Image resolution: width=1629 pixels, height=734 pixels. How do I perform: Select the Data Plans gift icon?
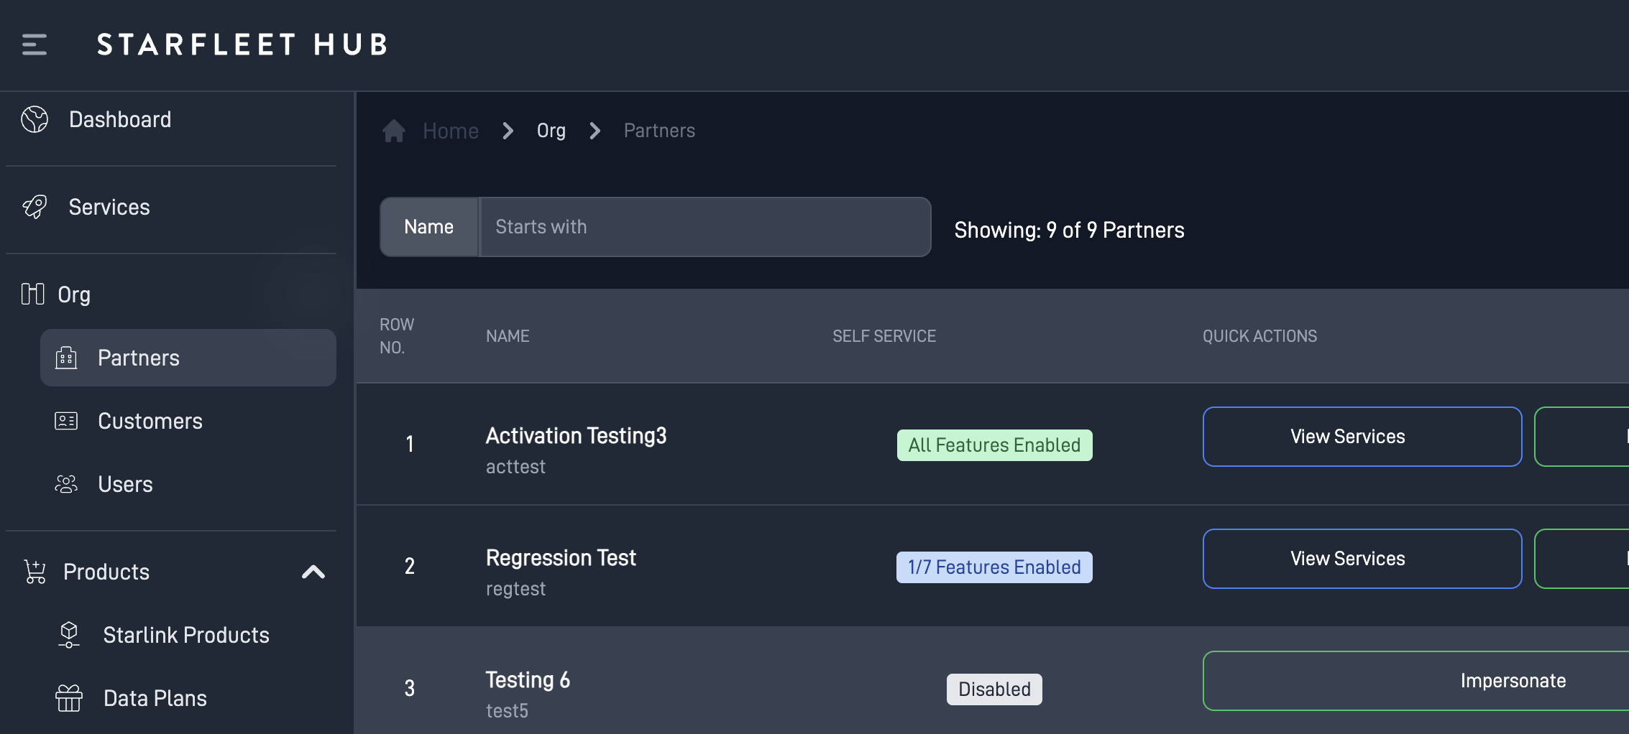pos(69,697)
